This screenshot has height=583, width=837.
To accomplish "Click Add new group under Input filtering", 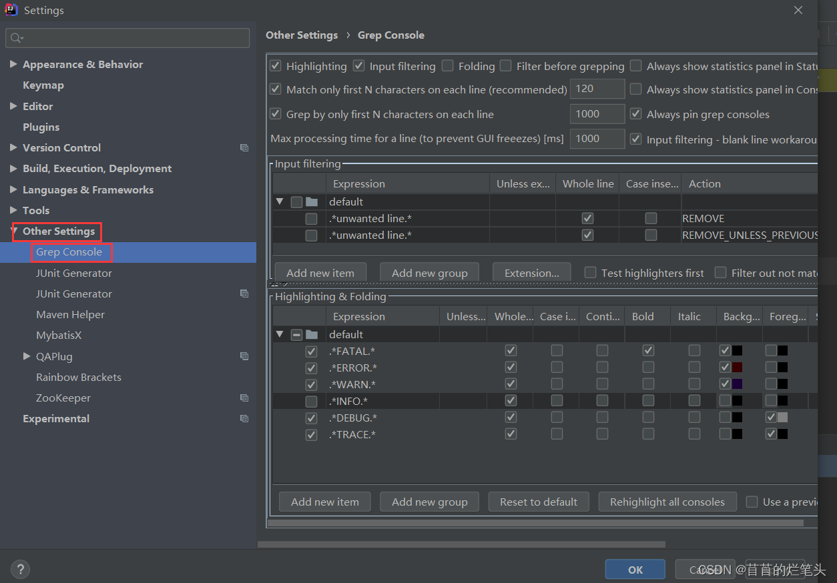I will click(x=430, y=272).
